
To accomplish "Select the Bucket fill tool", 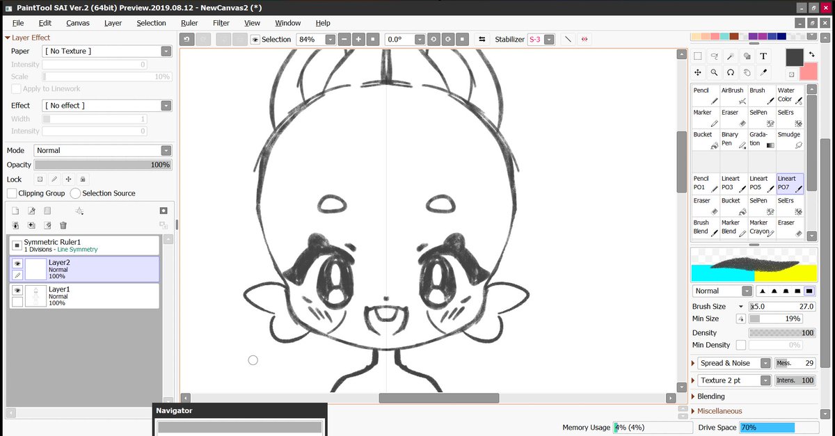I will pos(704,139).
